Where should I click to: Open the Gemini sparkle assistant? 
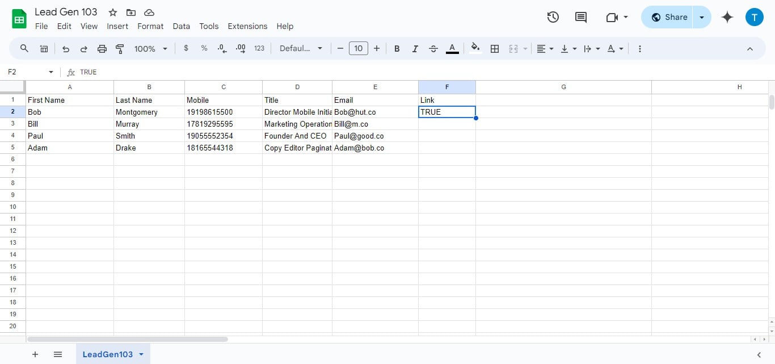(x=727, y=17)
